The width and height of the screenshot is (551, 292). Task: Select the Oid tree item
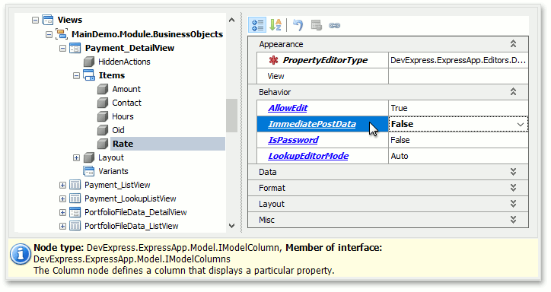click(118, 130)
